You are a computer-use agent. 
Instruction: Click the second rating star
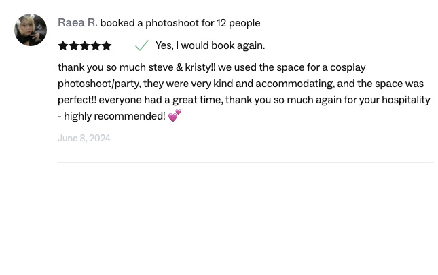tap(74, 46)
